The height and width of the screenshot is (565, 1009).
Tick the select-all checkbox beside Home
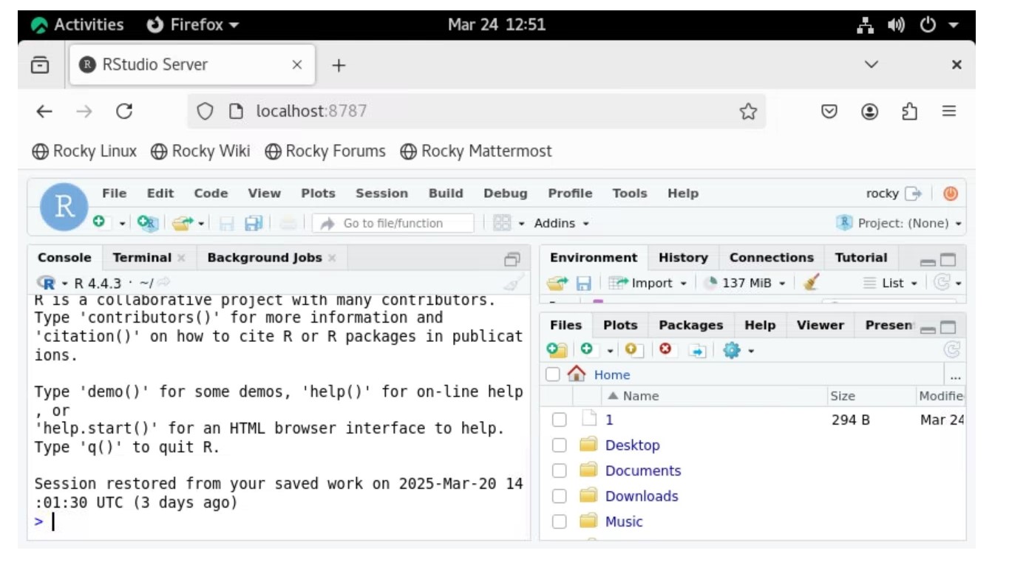pyautogui.click(x=553, y=374)
